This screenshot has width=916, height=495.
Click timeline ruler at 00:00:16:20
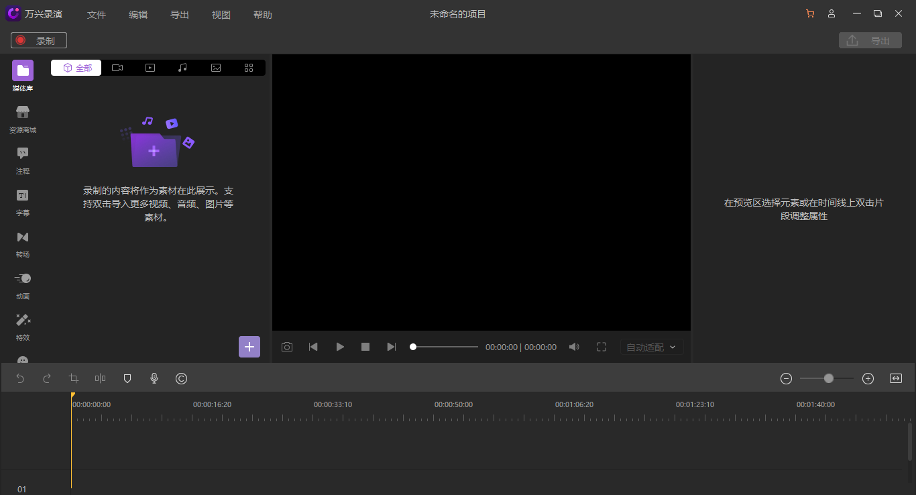[x=212, y=404]
